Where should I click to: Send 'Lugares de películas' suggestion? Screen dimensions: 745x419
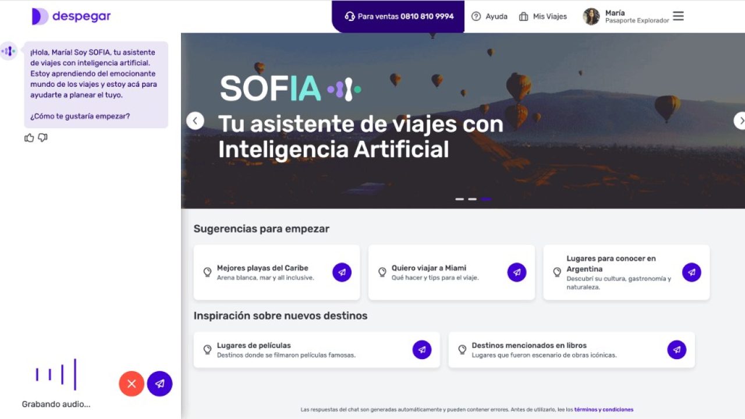coord(422,350)
